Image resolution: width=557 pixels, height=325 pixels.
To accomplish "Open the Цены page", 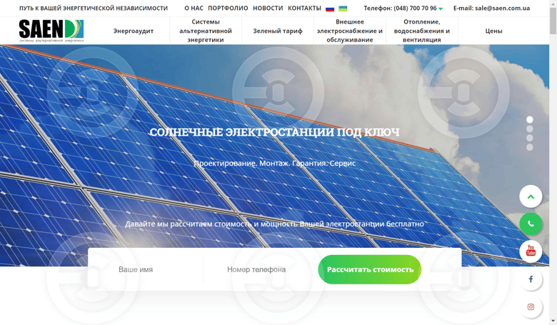I will coord(493,31).
